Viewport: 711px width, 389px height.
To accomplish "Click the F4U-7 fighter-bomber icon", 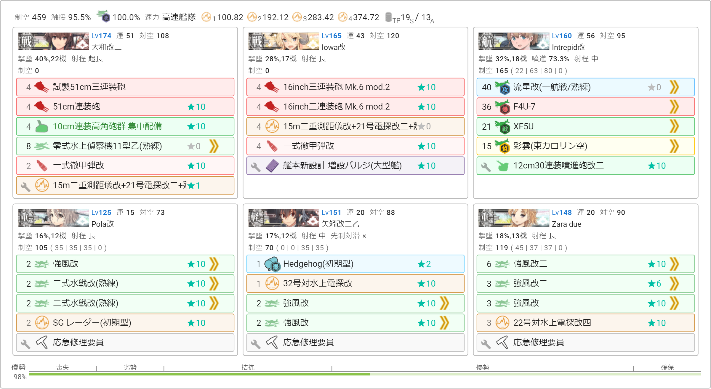I will point(502,107).
